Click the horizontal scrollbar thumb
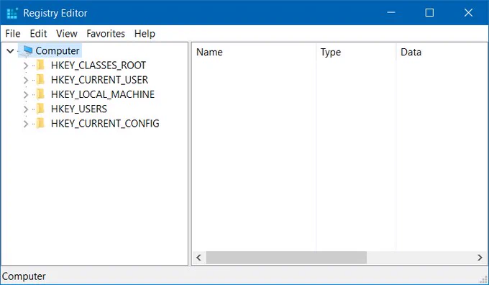The width and height of the screenshot is (489, 285). (286, 258)
